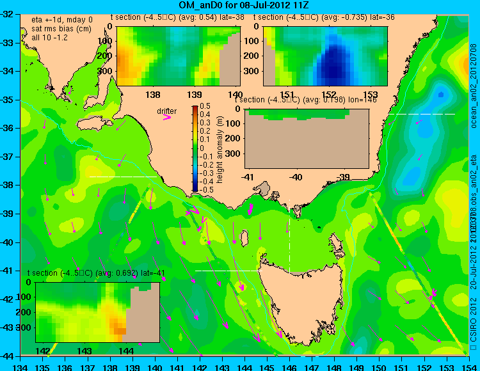Open the lat=-36 temperature section inset
The width and height of the screenshot is (480, 371).
(325, 56)
